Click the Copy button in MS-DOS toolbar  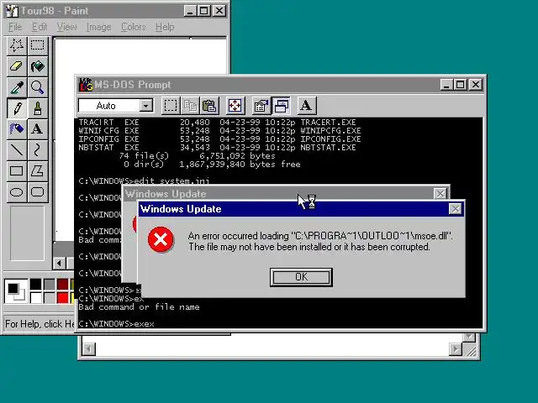pyautogui.click(x=191, y=106)
